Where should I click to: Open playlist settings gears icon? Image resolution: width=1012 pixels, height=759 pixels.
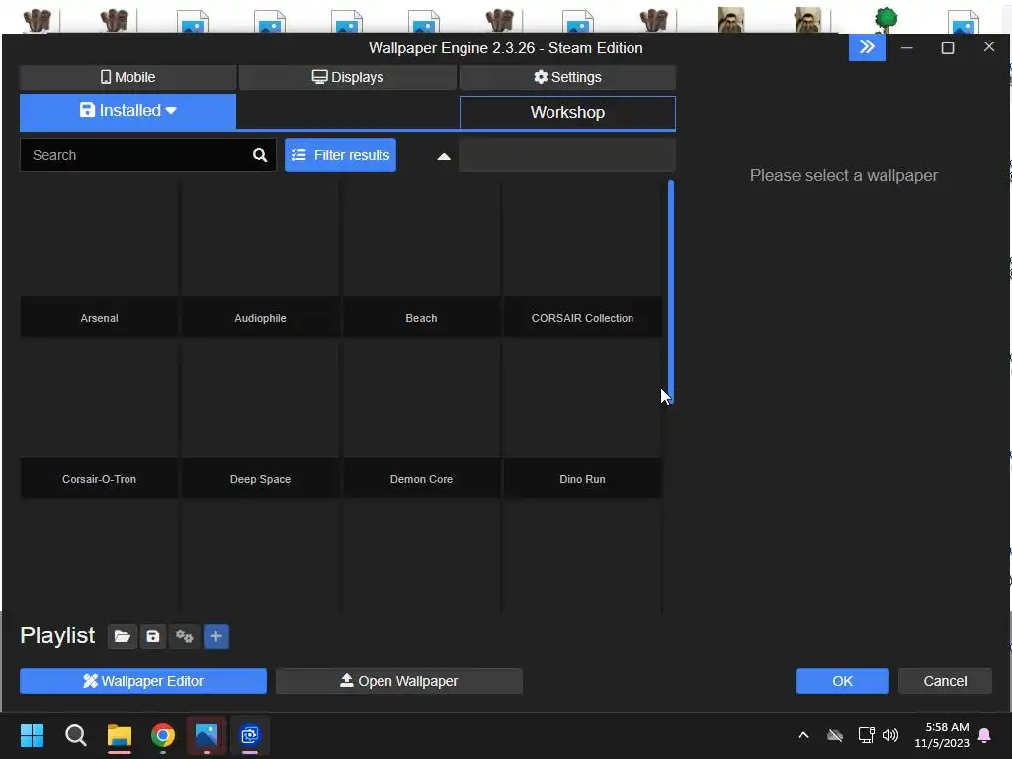185,636
